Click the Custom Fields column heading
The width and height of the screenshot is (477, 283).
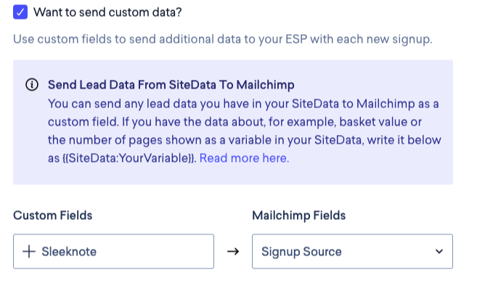(x=52, y=216)
